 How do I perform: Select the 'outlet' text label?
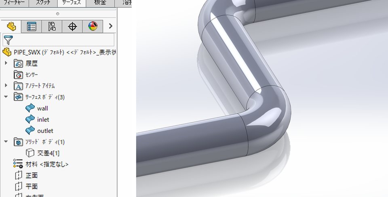click(45, 130)
